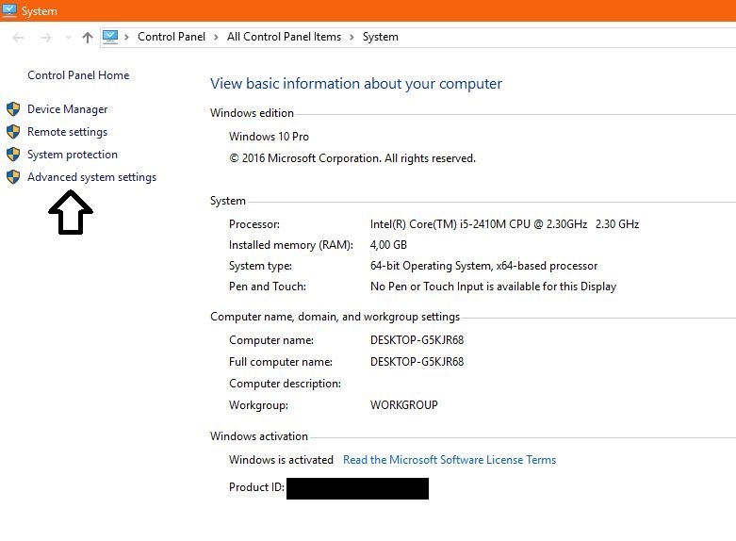The image size is (736, 541).
Task: Select the Control Panel breadcrumb
Action: (x=172, y=38)
